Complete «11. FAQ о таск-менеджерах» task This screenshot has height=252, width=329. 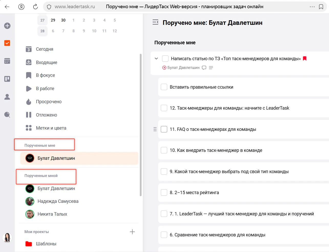(164, 129)
